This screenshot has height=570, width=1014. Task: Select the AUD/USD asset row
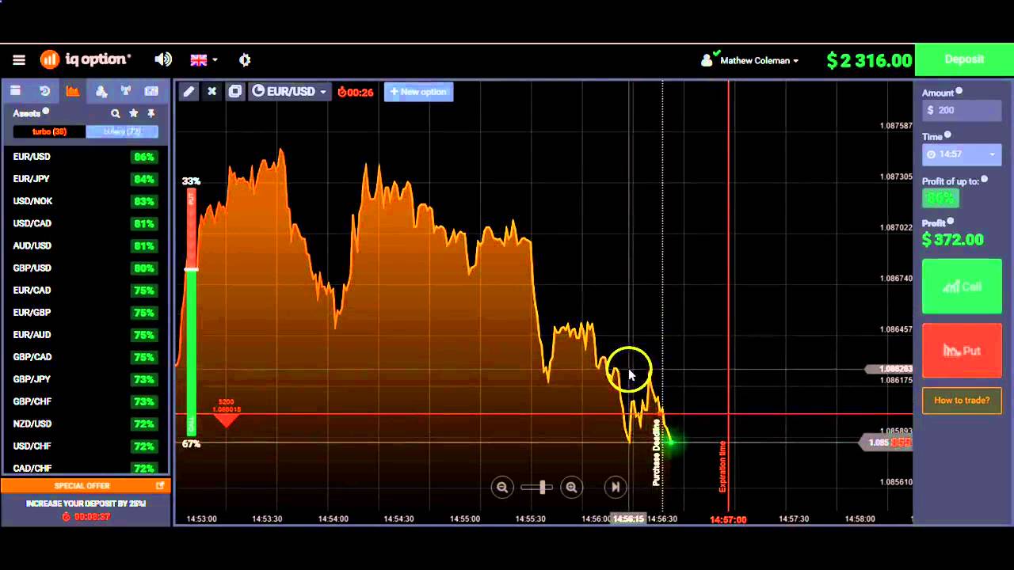84,245
